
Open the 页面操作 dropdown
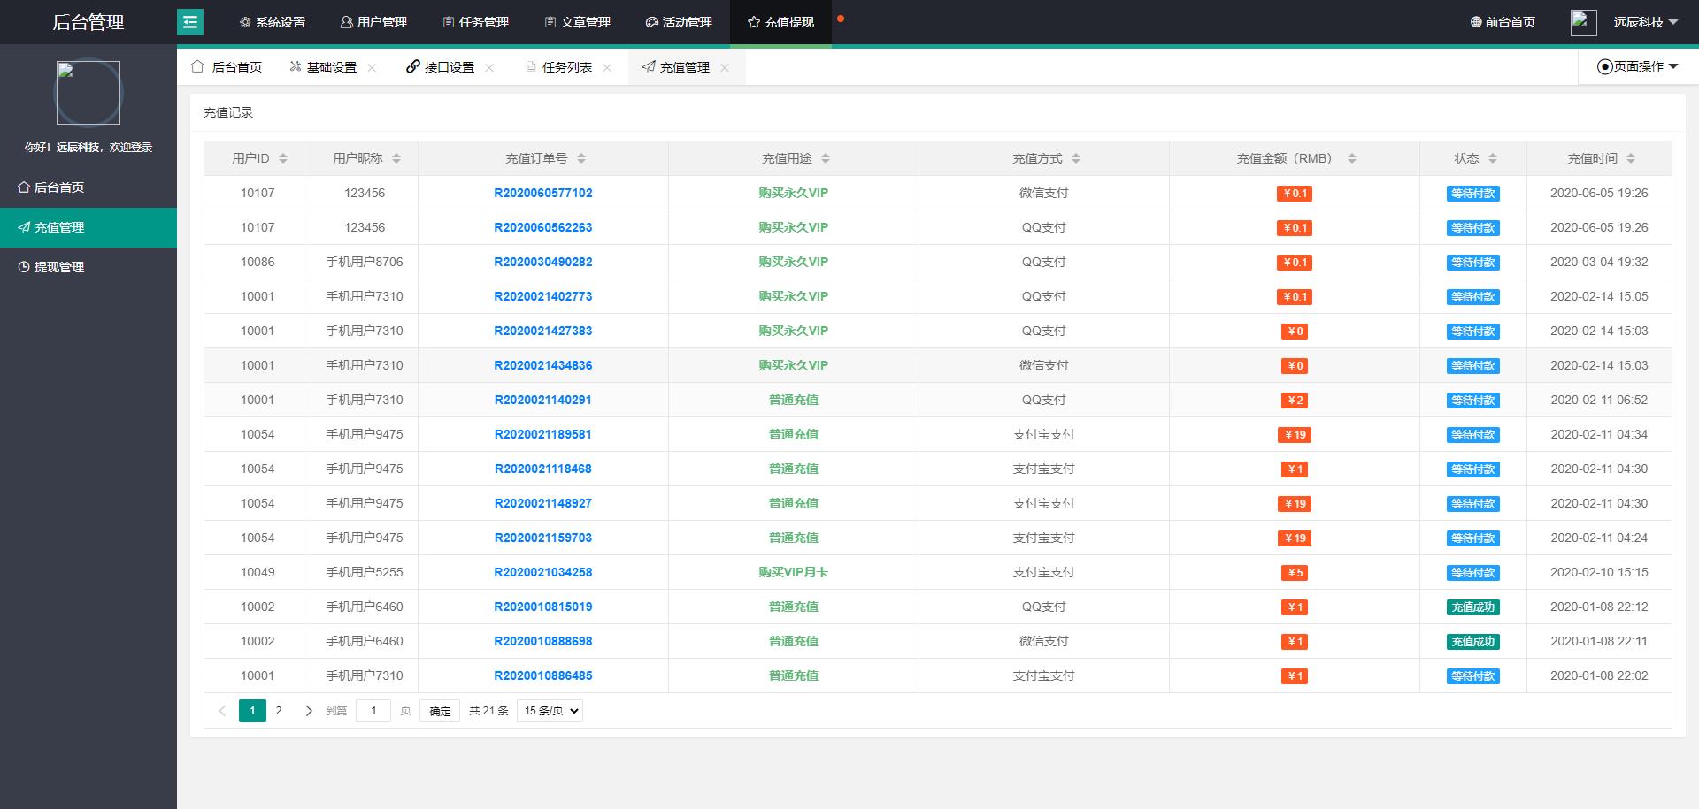[1638, 66]
